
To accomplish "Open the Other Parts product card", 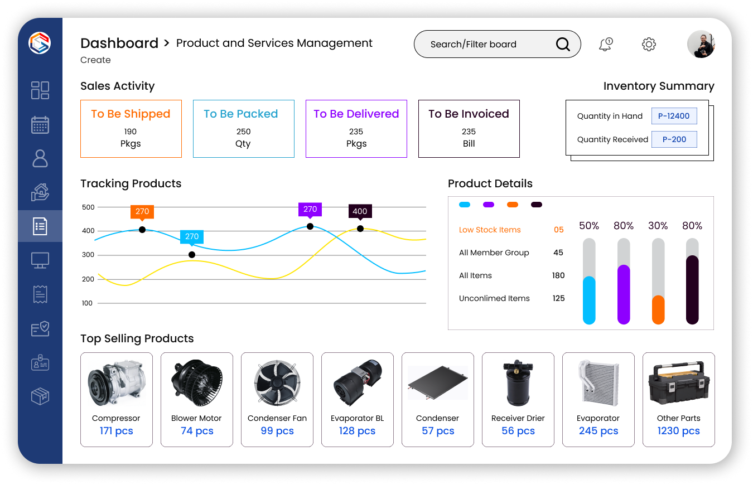I will (679, 400).
